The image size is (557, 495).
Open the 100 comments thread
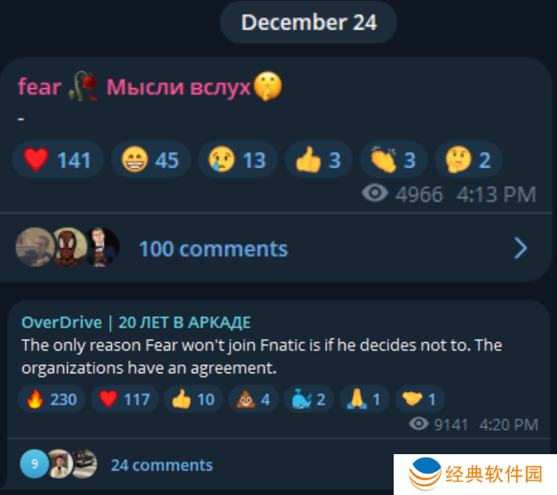tap(213, 249)
